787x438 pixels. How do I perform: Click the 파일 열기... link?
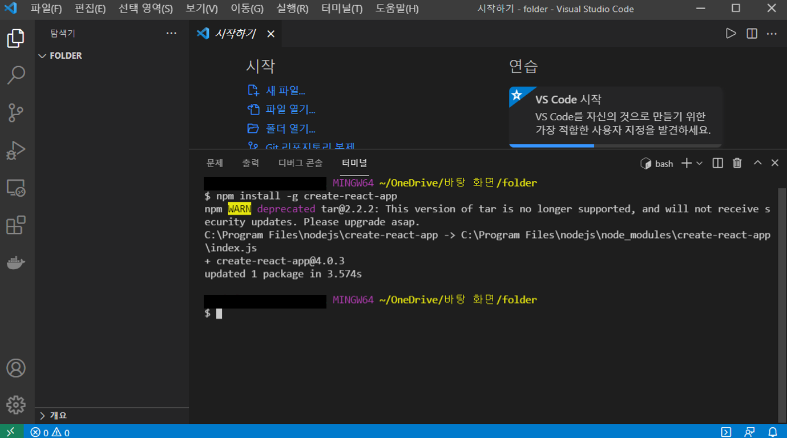point(290,109)
